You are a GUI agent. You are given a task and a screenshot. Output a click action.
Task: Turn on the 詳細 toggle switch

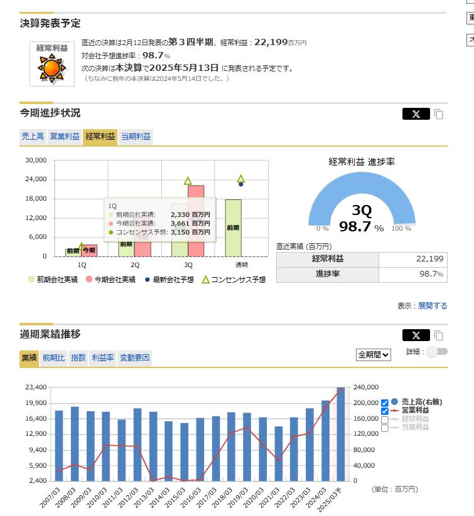point(436,352)
